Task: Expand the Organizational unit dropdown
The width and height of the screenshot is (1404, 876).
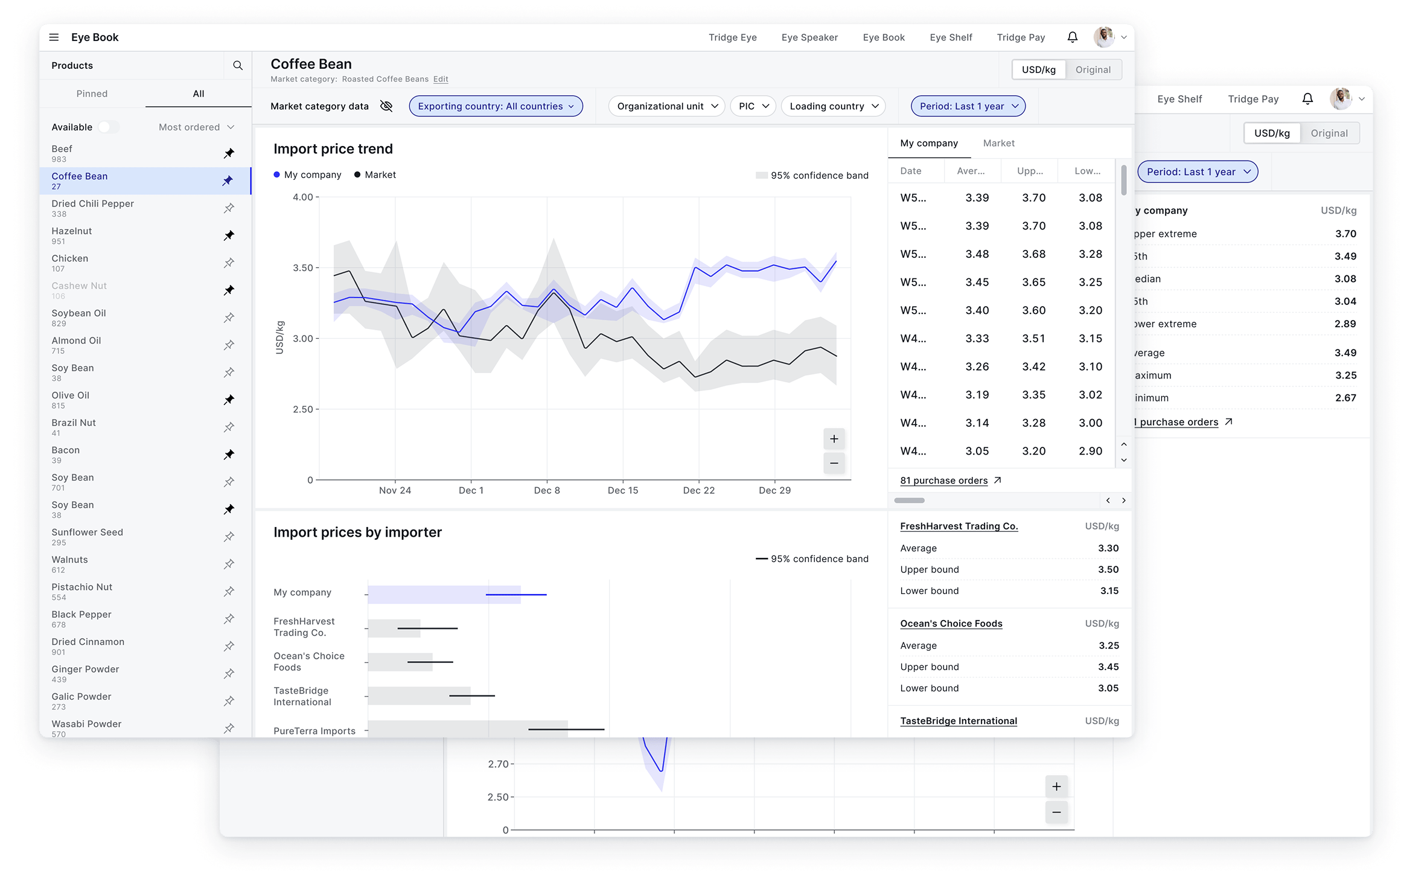Action: (666, 106)
